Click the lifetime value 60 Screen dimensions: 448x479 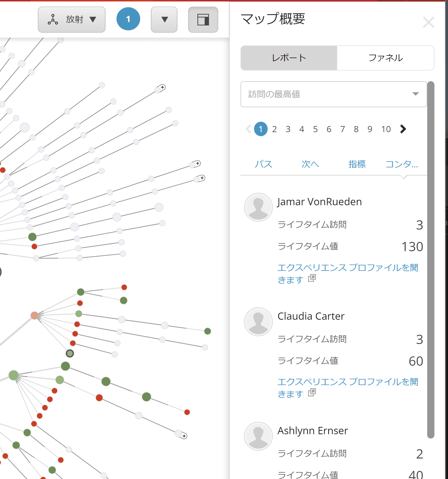416,361
